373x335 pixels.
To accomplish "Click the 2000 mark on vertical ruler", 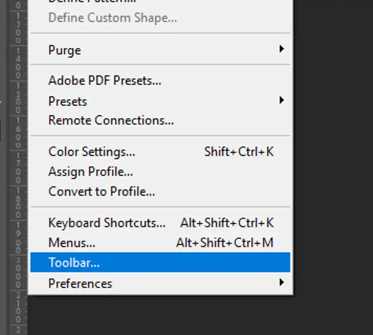I will [x=18, y=272].
